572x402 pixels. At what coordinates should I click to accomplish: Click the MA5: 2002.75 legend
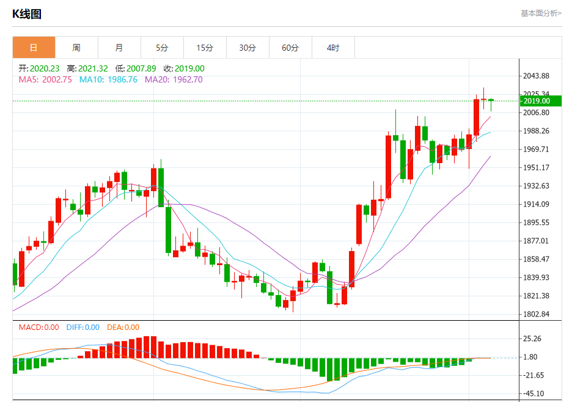[x=45, y=79]
